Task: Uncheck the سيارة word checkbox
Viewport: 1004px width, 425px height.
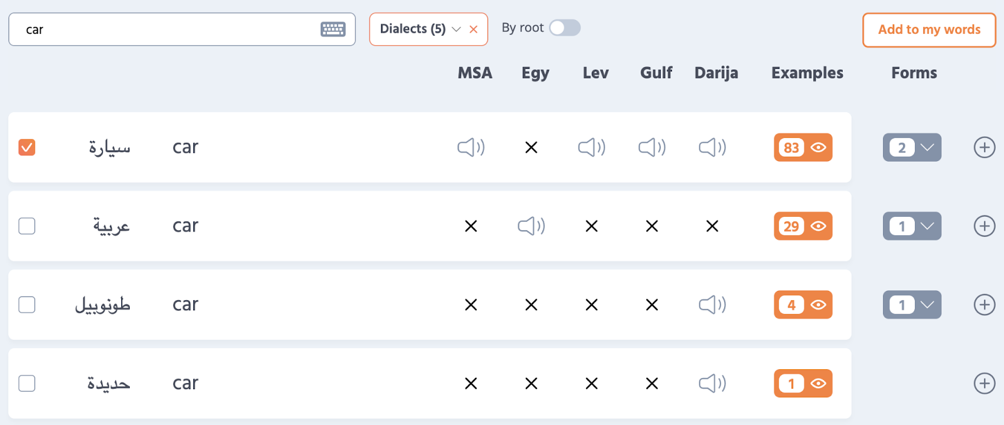Action: click(27, 147)
